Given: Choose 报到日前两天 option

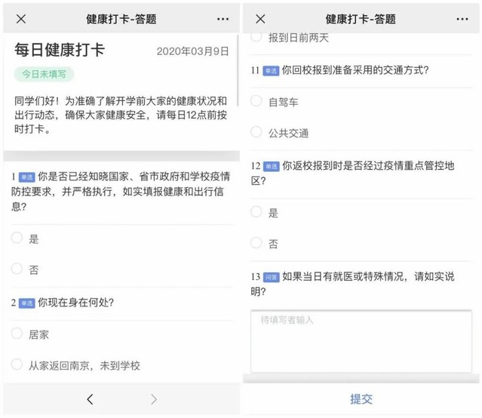Looking at the screenshot, I should (256, 37).
